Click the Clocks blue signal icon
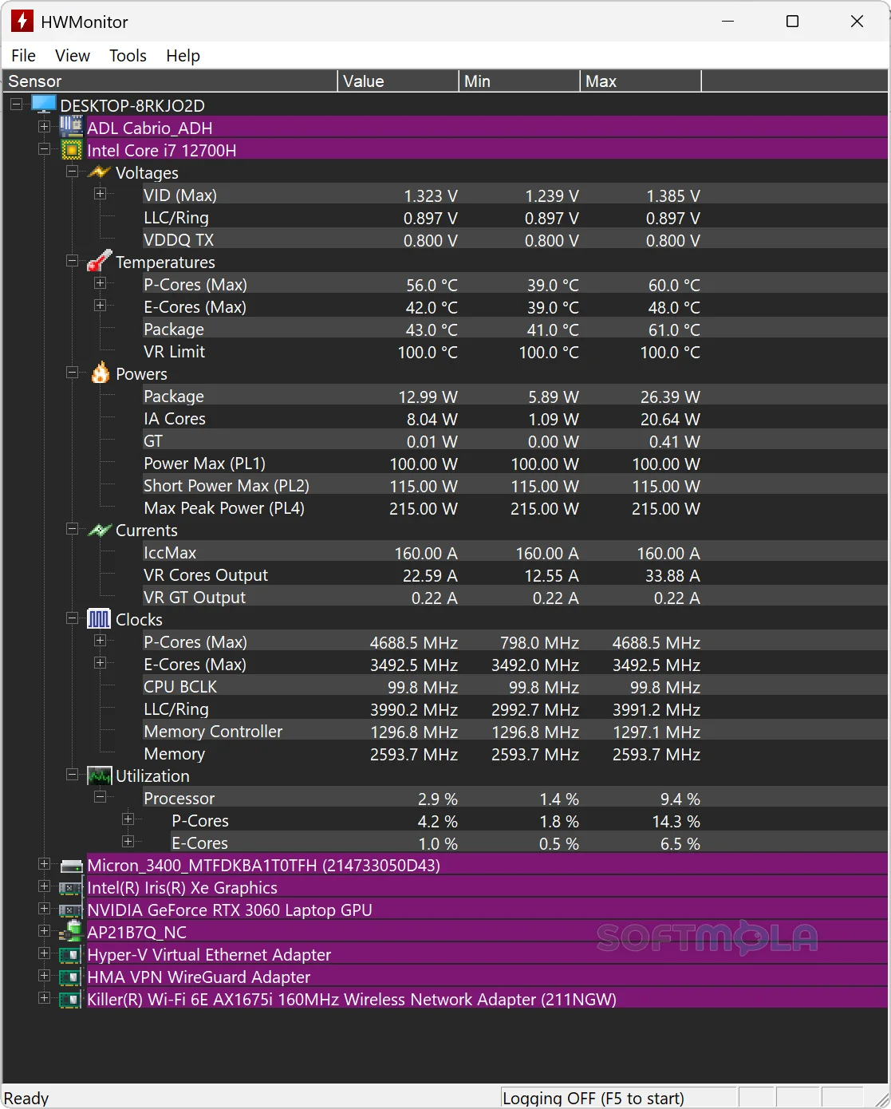The width and height of the screenshot is (891, 1109). point(99,619)
